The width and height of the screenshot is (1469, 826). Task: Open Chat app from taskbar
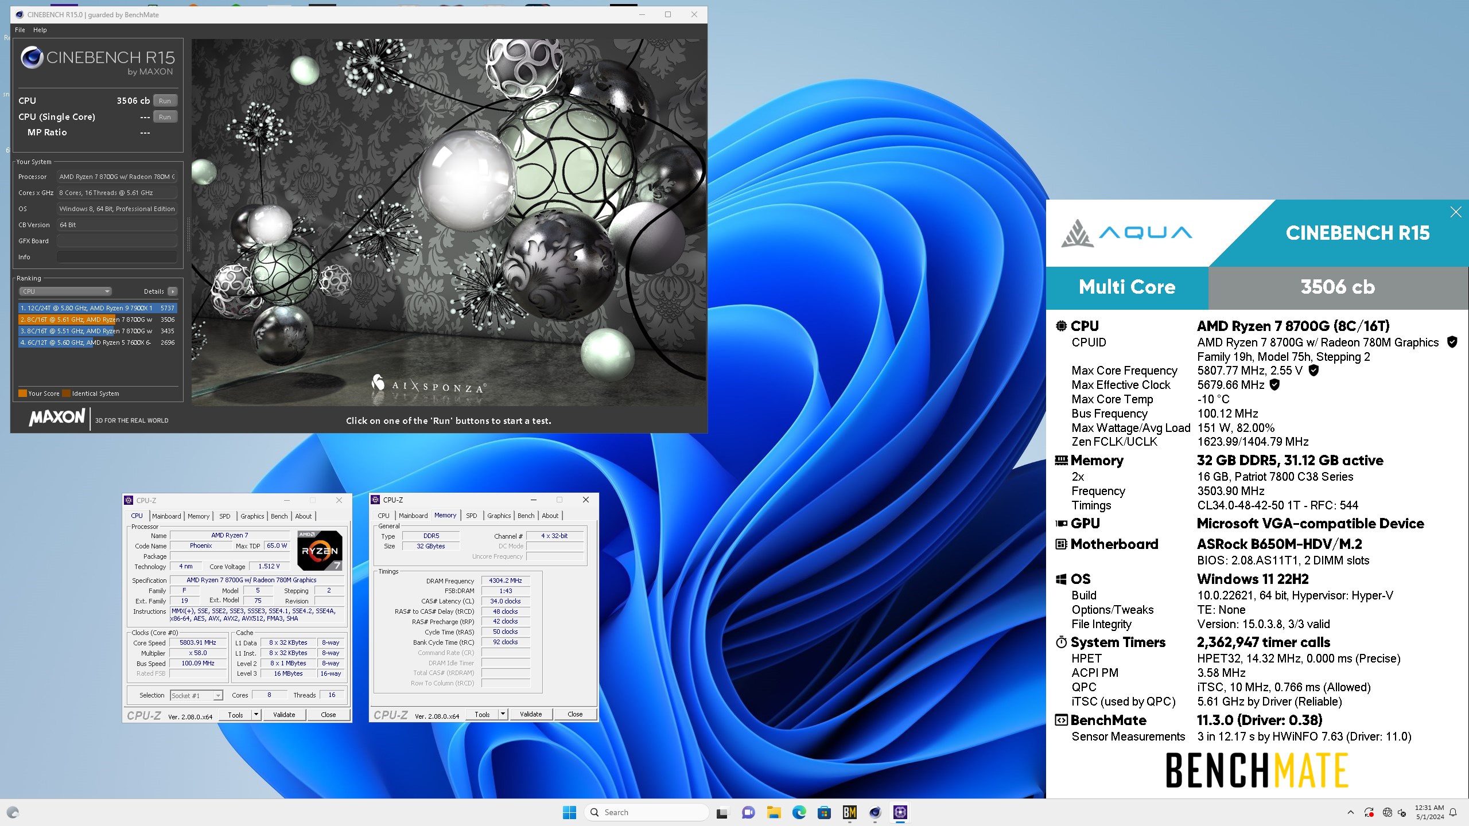[748, 812]
